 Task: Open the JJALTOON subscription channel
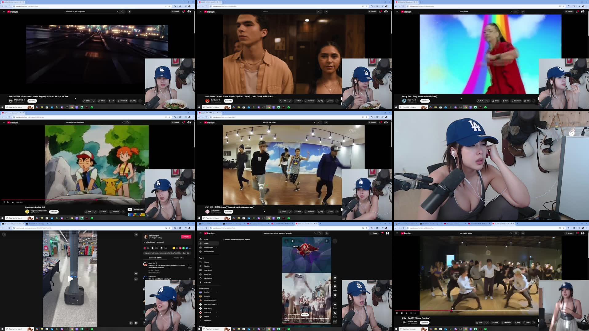click(208, 312)
